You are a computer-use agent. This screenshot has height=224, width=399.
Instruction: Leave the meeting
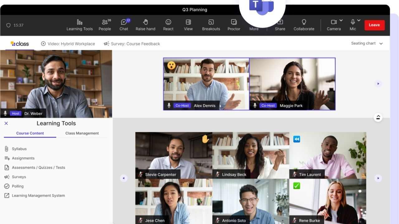pyautogui.click(x=374, y=25)
